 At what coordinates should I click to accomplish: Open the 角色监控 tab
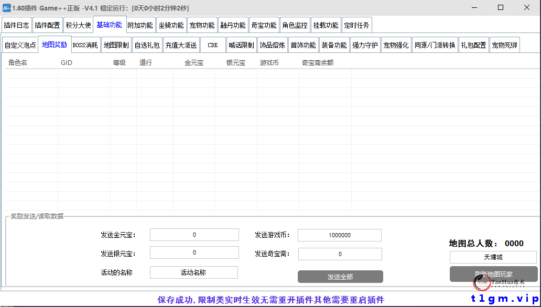pos(295,24)
